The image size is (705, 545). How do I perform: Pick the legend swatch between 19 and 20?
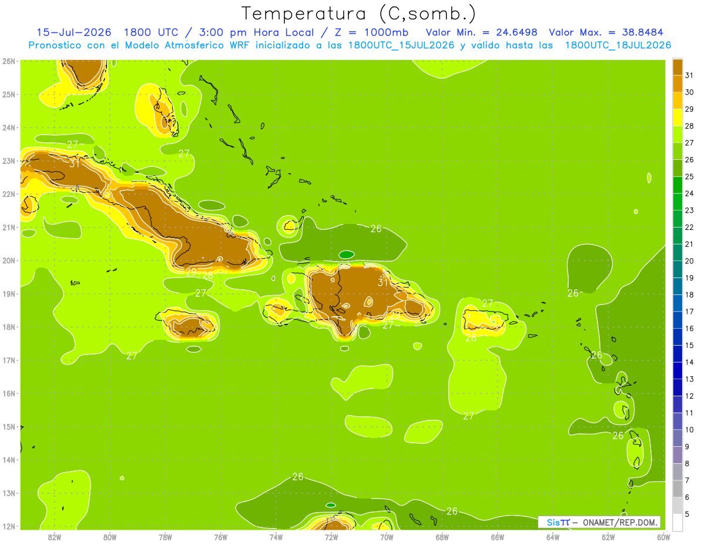point(677,269)
